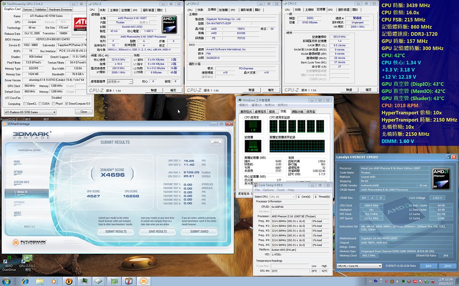Open System Info in 3DMark Vantage sidebar
459x286 pixels.
tap(22, 182)
